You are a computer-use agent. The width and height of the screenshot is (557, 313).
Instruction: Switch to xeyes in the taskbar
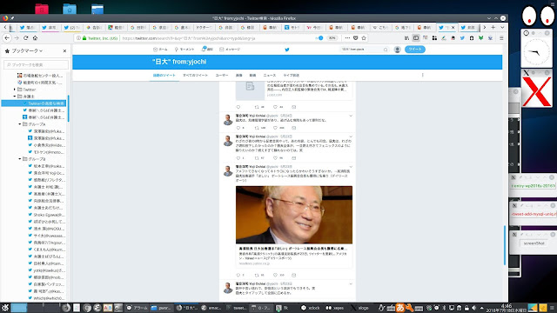pos(334,308)
